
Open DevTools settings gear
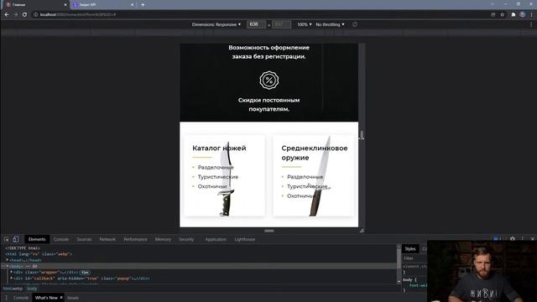[513, 238]
